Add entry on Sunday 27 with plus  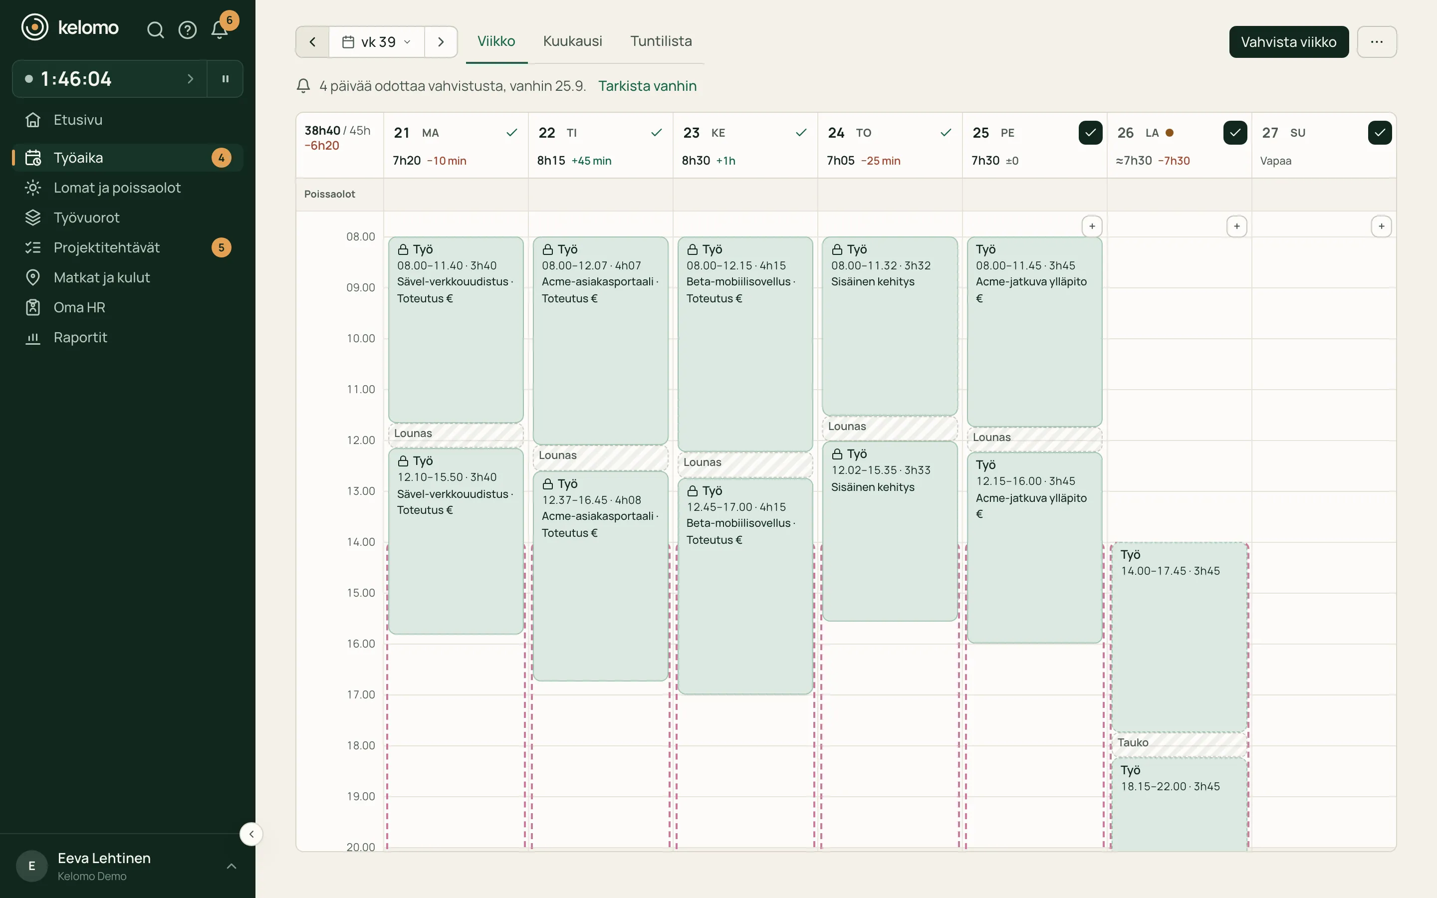1381,226
